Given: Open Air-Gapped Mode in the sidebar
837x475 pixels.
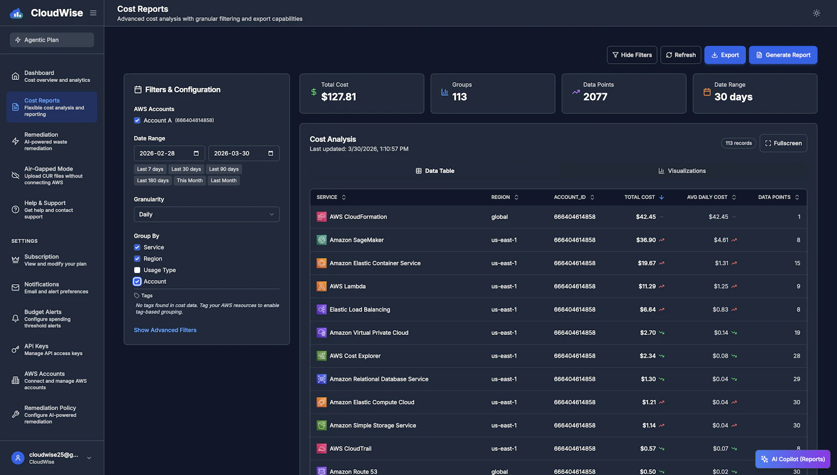Looking at the screenshot, I should point(52,176).
